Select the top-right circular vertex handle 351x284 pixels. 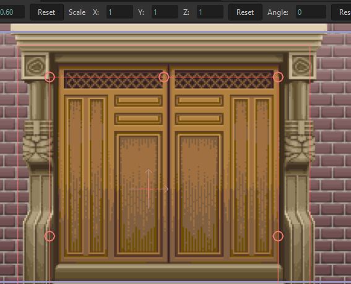pos(278,77)
